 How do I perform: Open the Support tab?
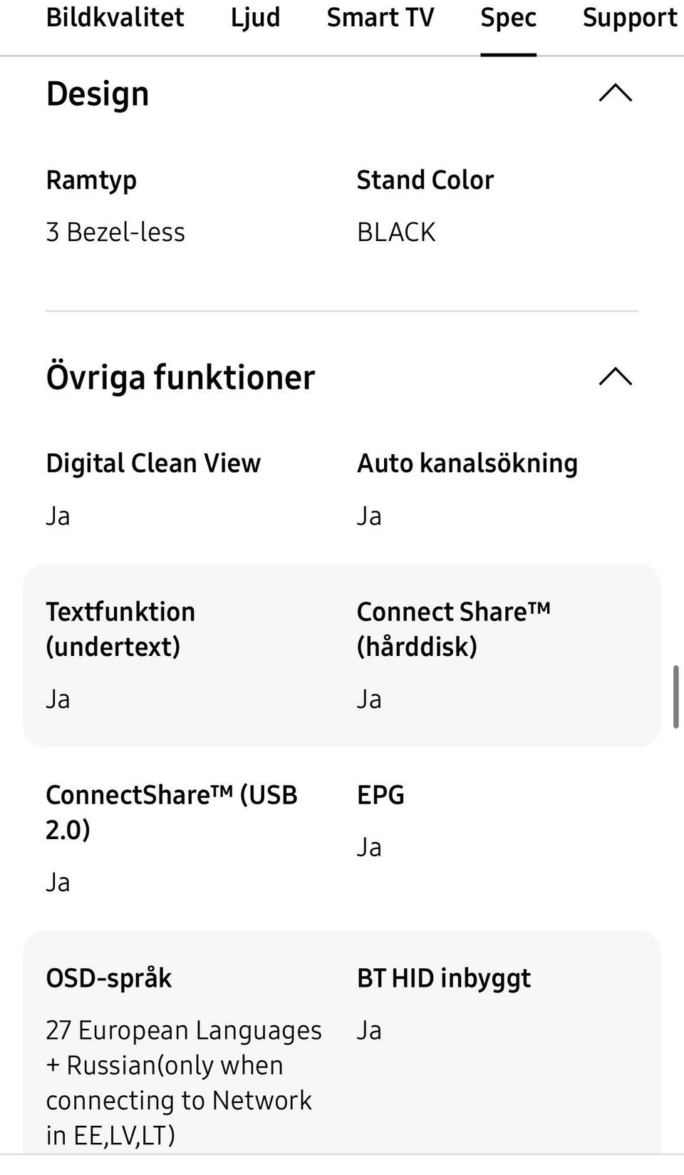[x=630, y=18]
